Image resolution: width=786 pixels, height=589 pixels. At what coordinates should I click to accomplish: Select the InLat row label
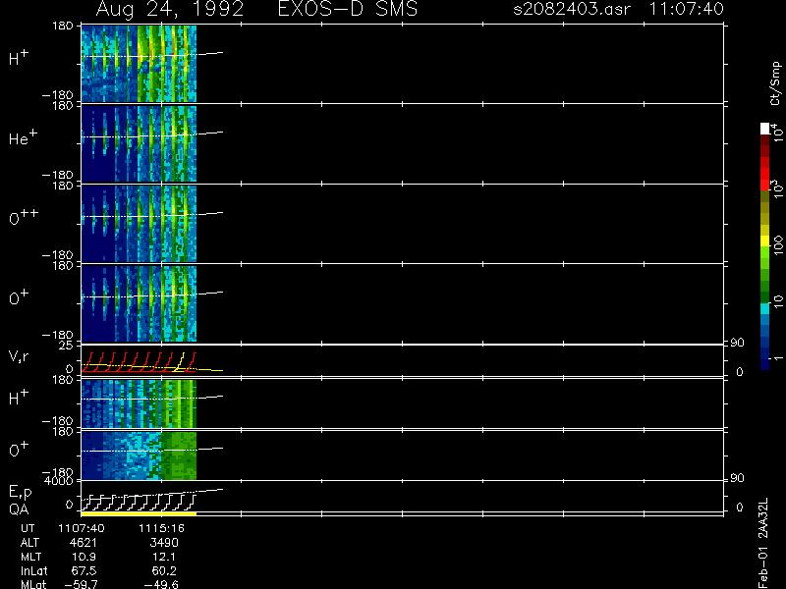click(34, 570)
